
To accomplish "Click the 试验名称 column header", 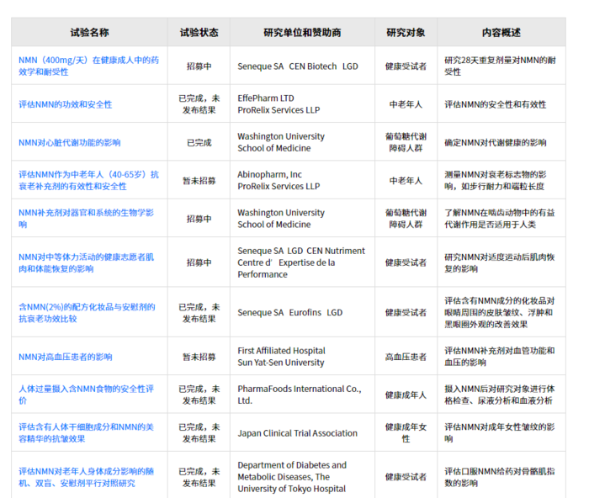I will click(x=89, y=32).
